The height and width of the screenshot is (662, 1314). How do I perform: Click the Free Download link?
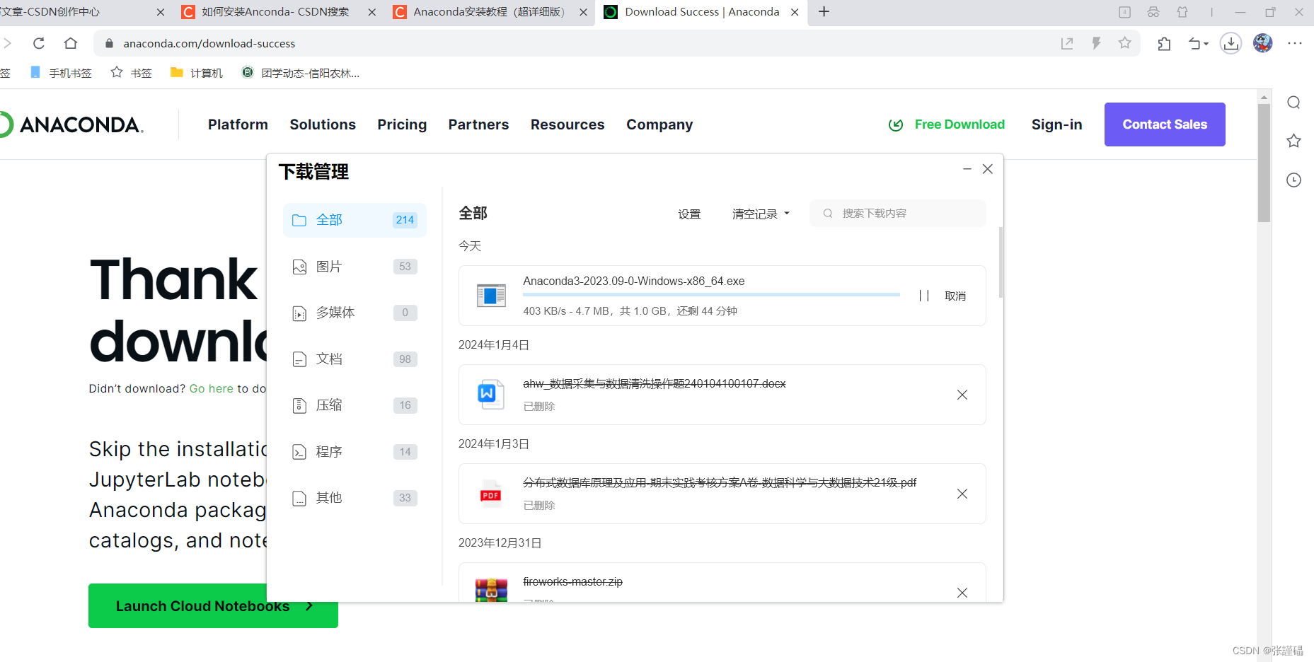pos(959,124)
